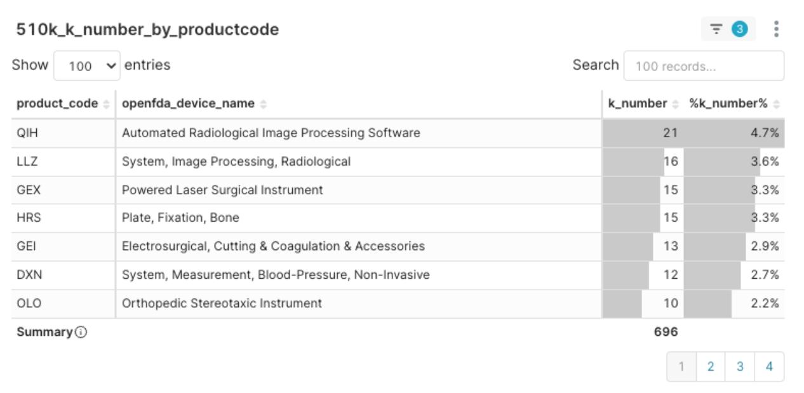Go to page 2

click(711, 366)
